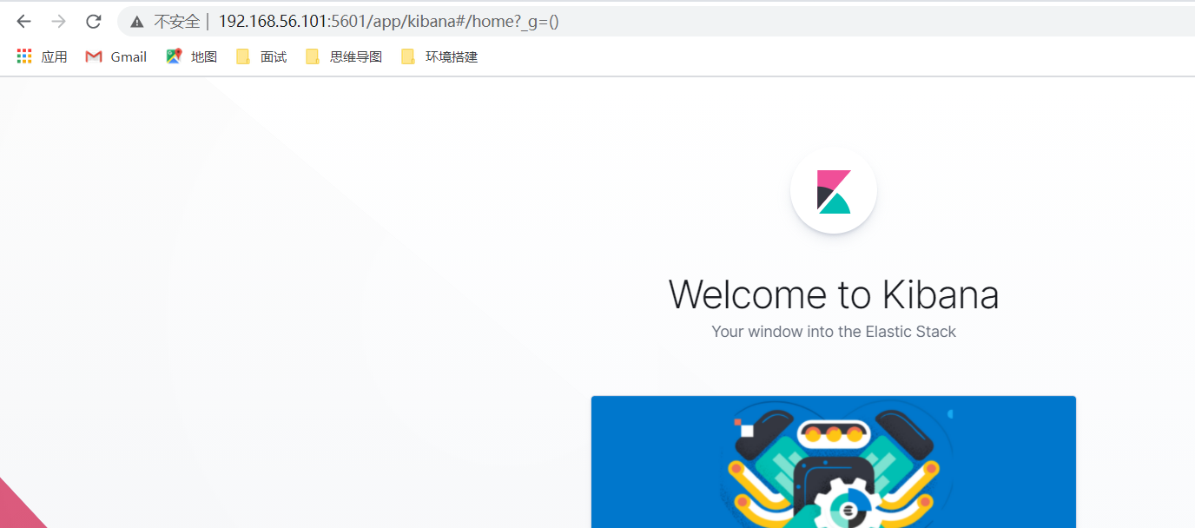This screenshot has width=1195, height=528.
Task: Click the browser back arrow
Action: [23, 22]
